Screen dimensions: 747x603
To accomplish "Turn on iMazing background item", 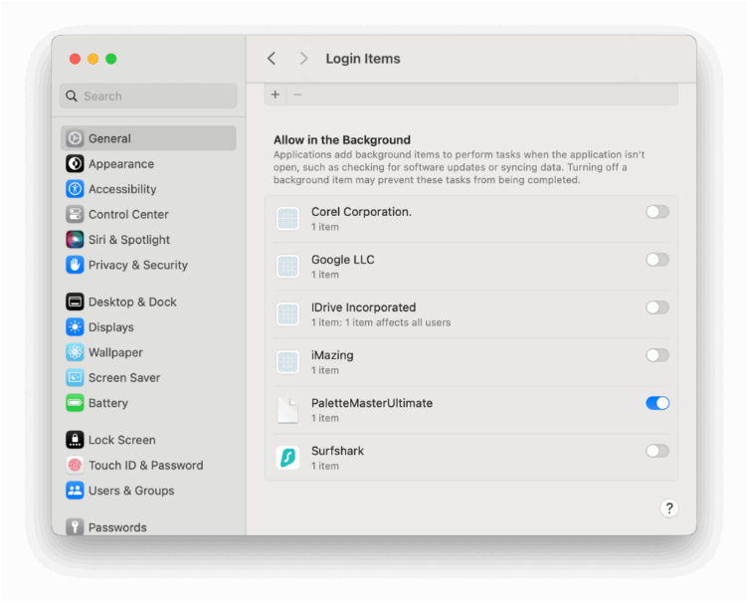I will tap(657, 355).
